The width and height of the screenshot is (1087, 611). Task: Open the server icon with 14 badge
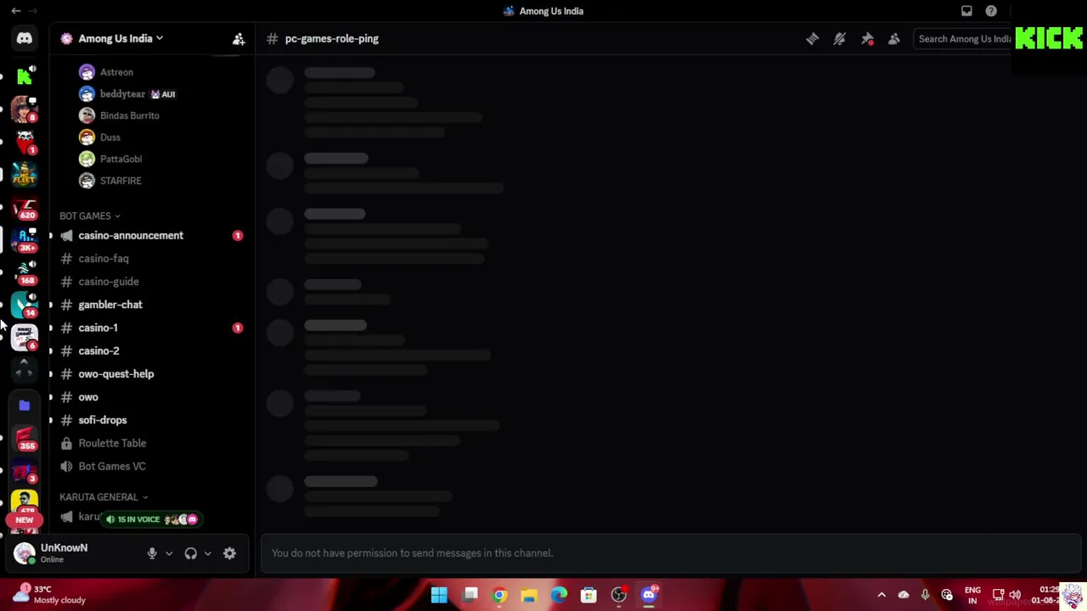25,305
